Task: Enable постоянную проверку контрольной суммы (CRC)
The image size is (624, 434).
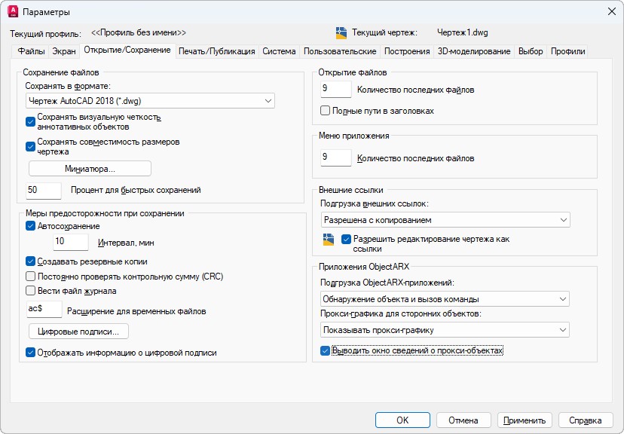Action: pyautogui.click(x=31, y=276)
